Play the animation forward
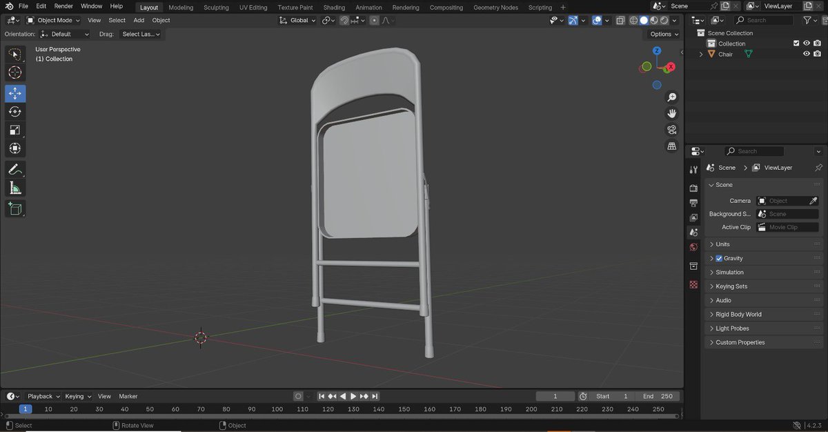Image resolution: width=828 pixels, height=432 pixels. (353, 396)
